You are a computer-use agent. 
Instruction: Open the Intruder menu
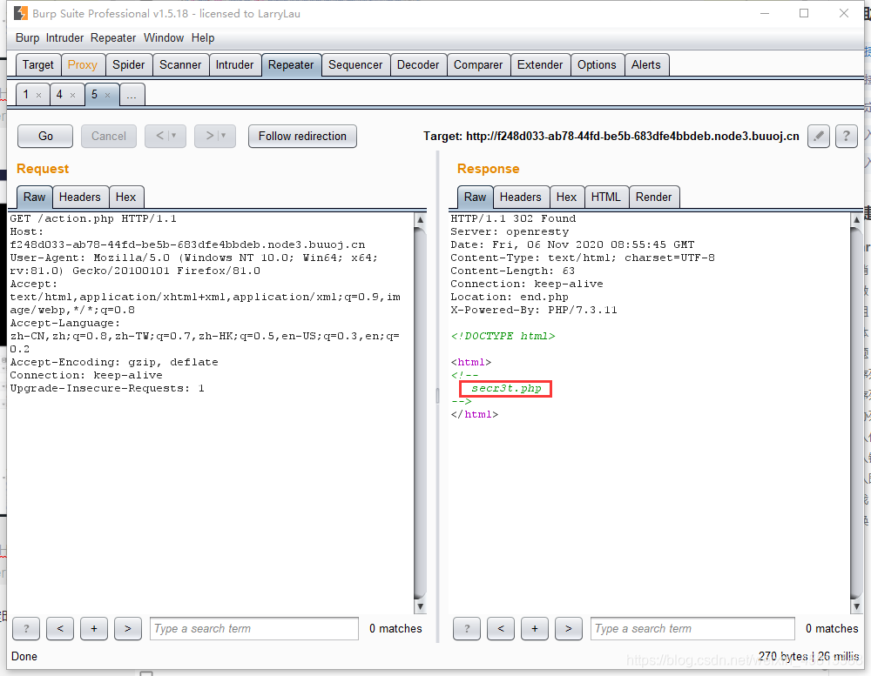[64, 37]
